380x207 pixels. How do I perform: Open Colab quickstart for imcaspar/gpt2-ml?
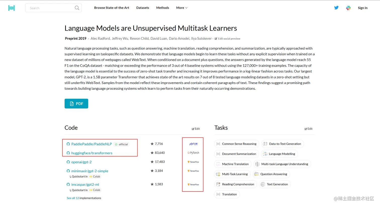coord(95,190)
